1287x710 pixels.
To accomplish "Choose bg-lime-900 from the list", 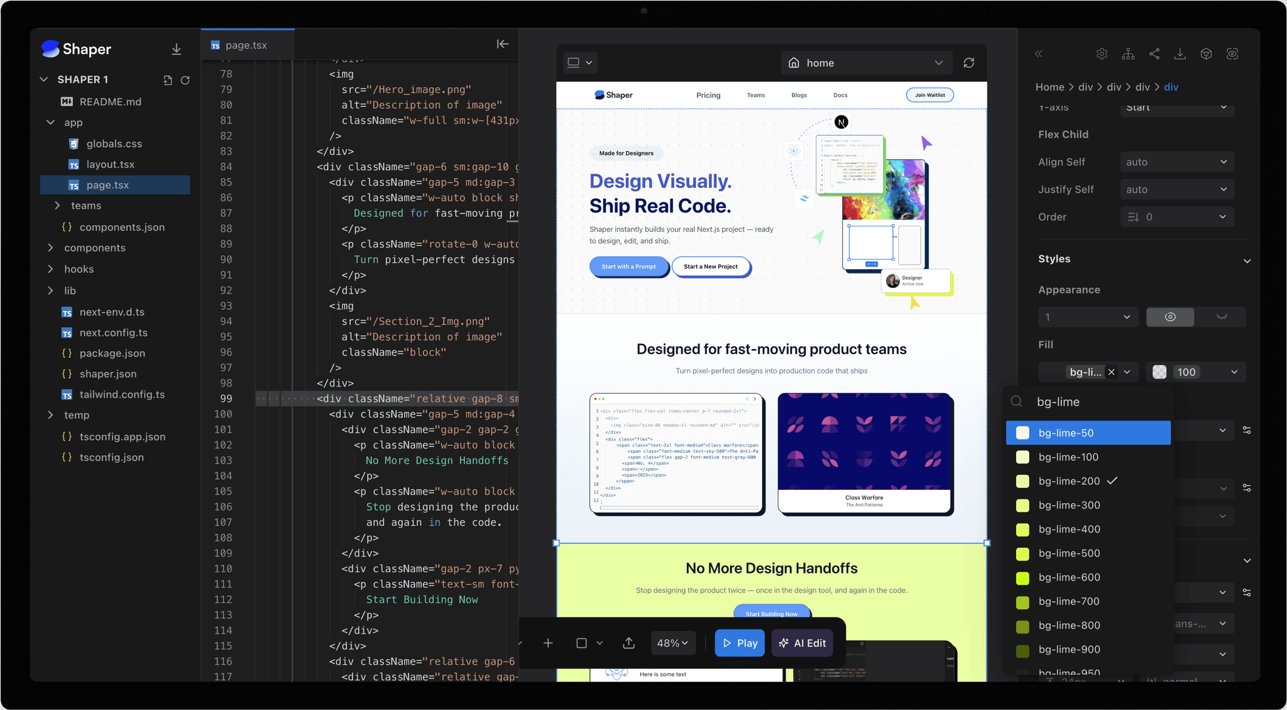I will coord(1088,649).
